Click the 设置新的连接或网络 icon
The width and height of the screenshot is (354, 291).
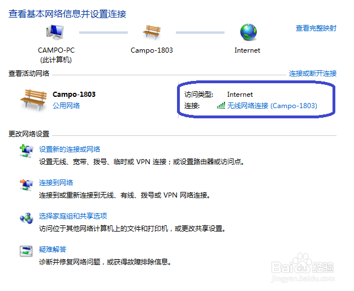[x=26, y=151]
